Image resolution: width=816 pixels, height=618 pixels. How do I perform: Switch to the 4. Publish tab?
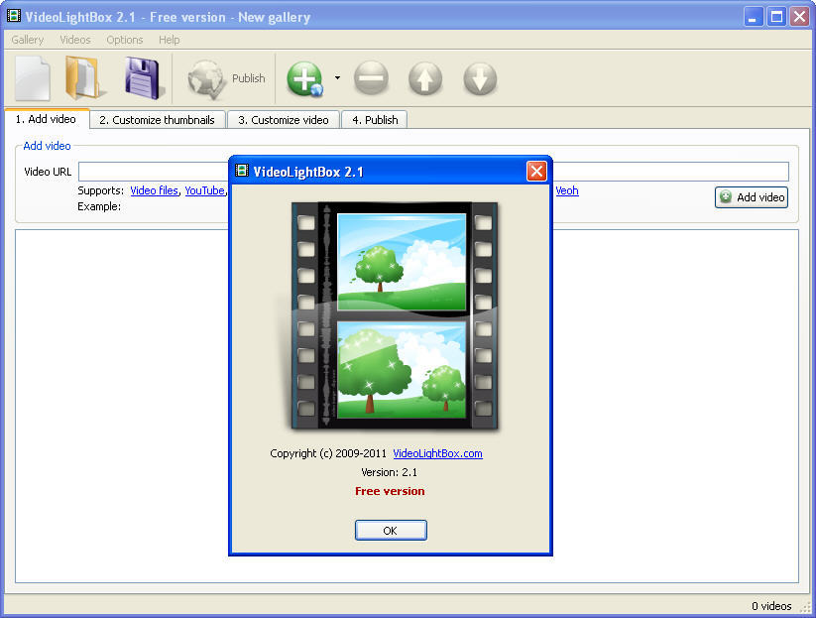(375, 120)
